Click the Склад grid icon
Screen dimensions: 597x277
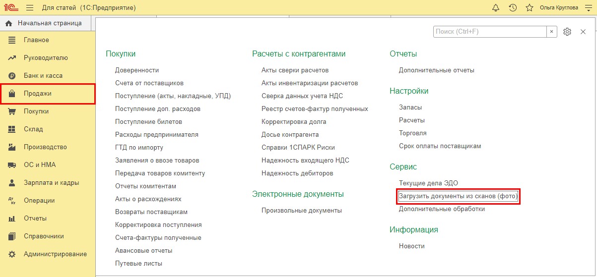(12, 129)
